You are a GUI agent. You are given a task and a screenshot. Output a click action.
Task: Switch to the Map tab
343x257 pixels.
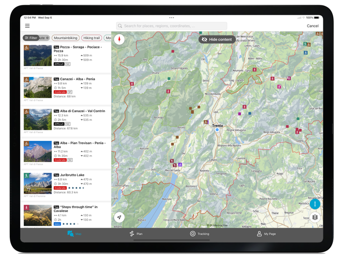coord(74,234)
